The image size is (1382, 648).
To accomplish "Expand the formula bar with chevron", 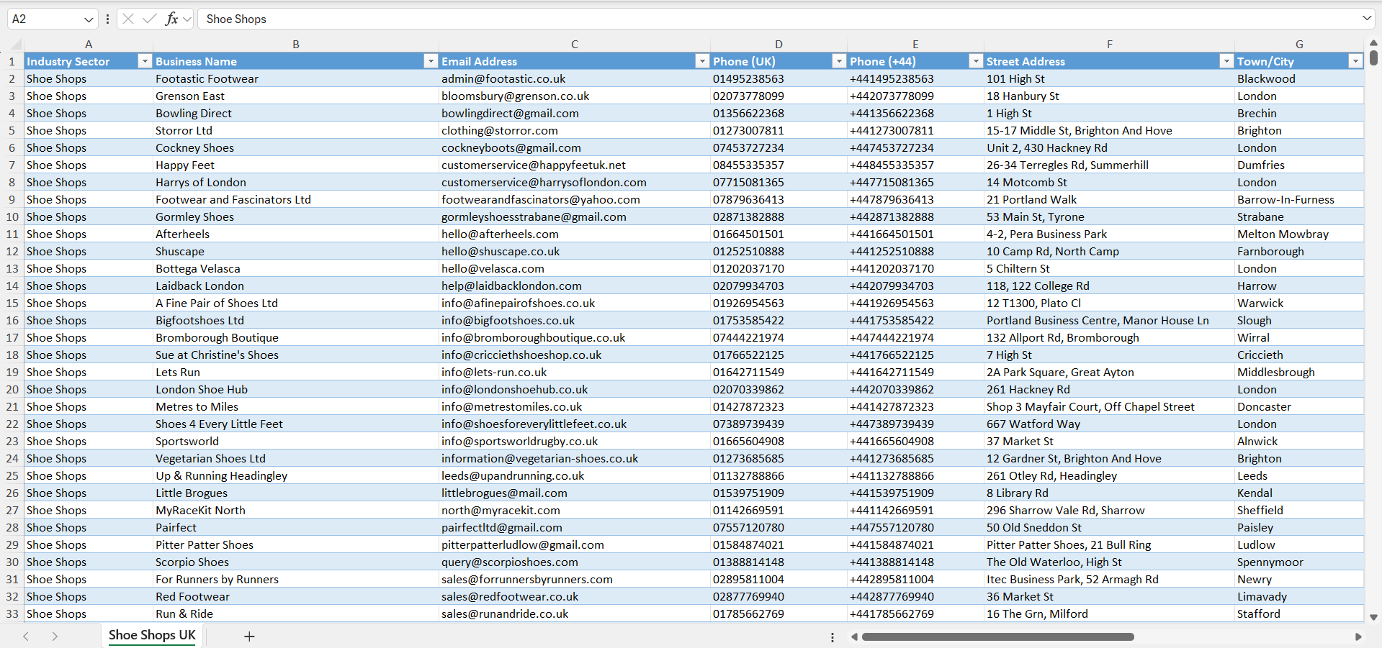I will tap(1367, 18).
